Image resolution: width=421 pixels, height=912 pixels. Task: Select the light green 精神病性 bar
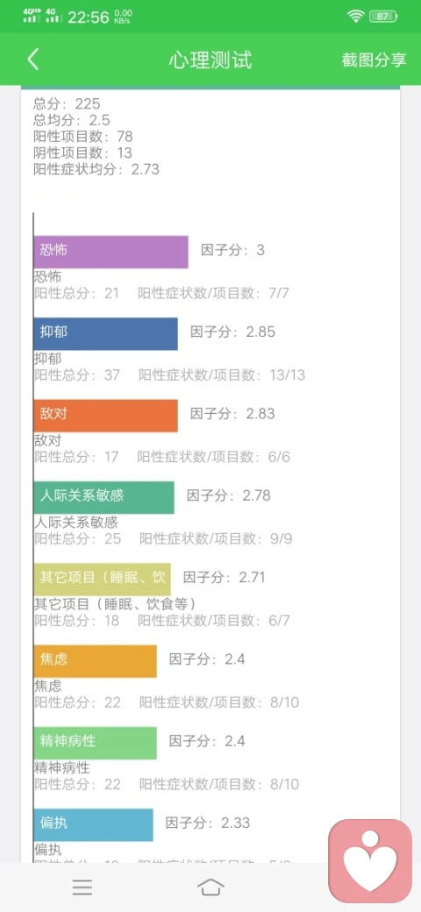coord(96,743)
